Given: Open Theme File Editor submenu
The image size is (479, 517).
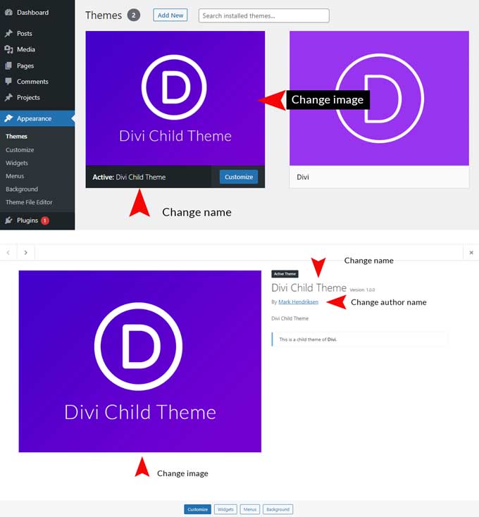Looking at the screenshot, I should [x=29, y=202].
